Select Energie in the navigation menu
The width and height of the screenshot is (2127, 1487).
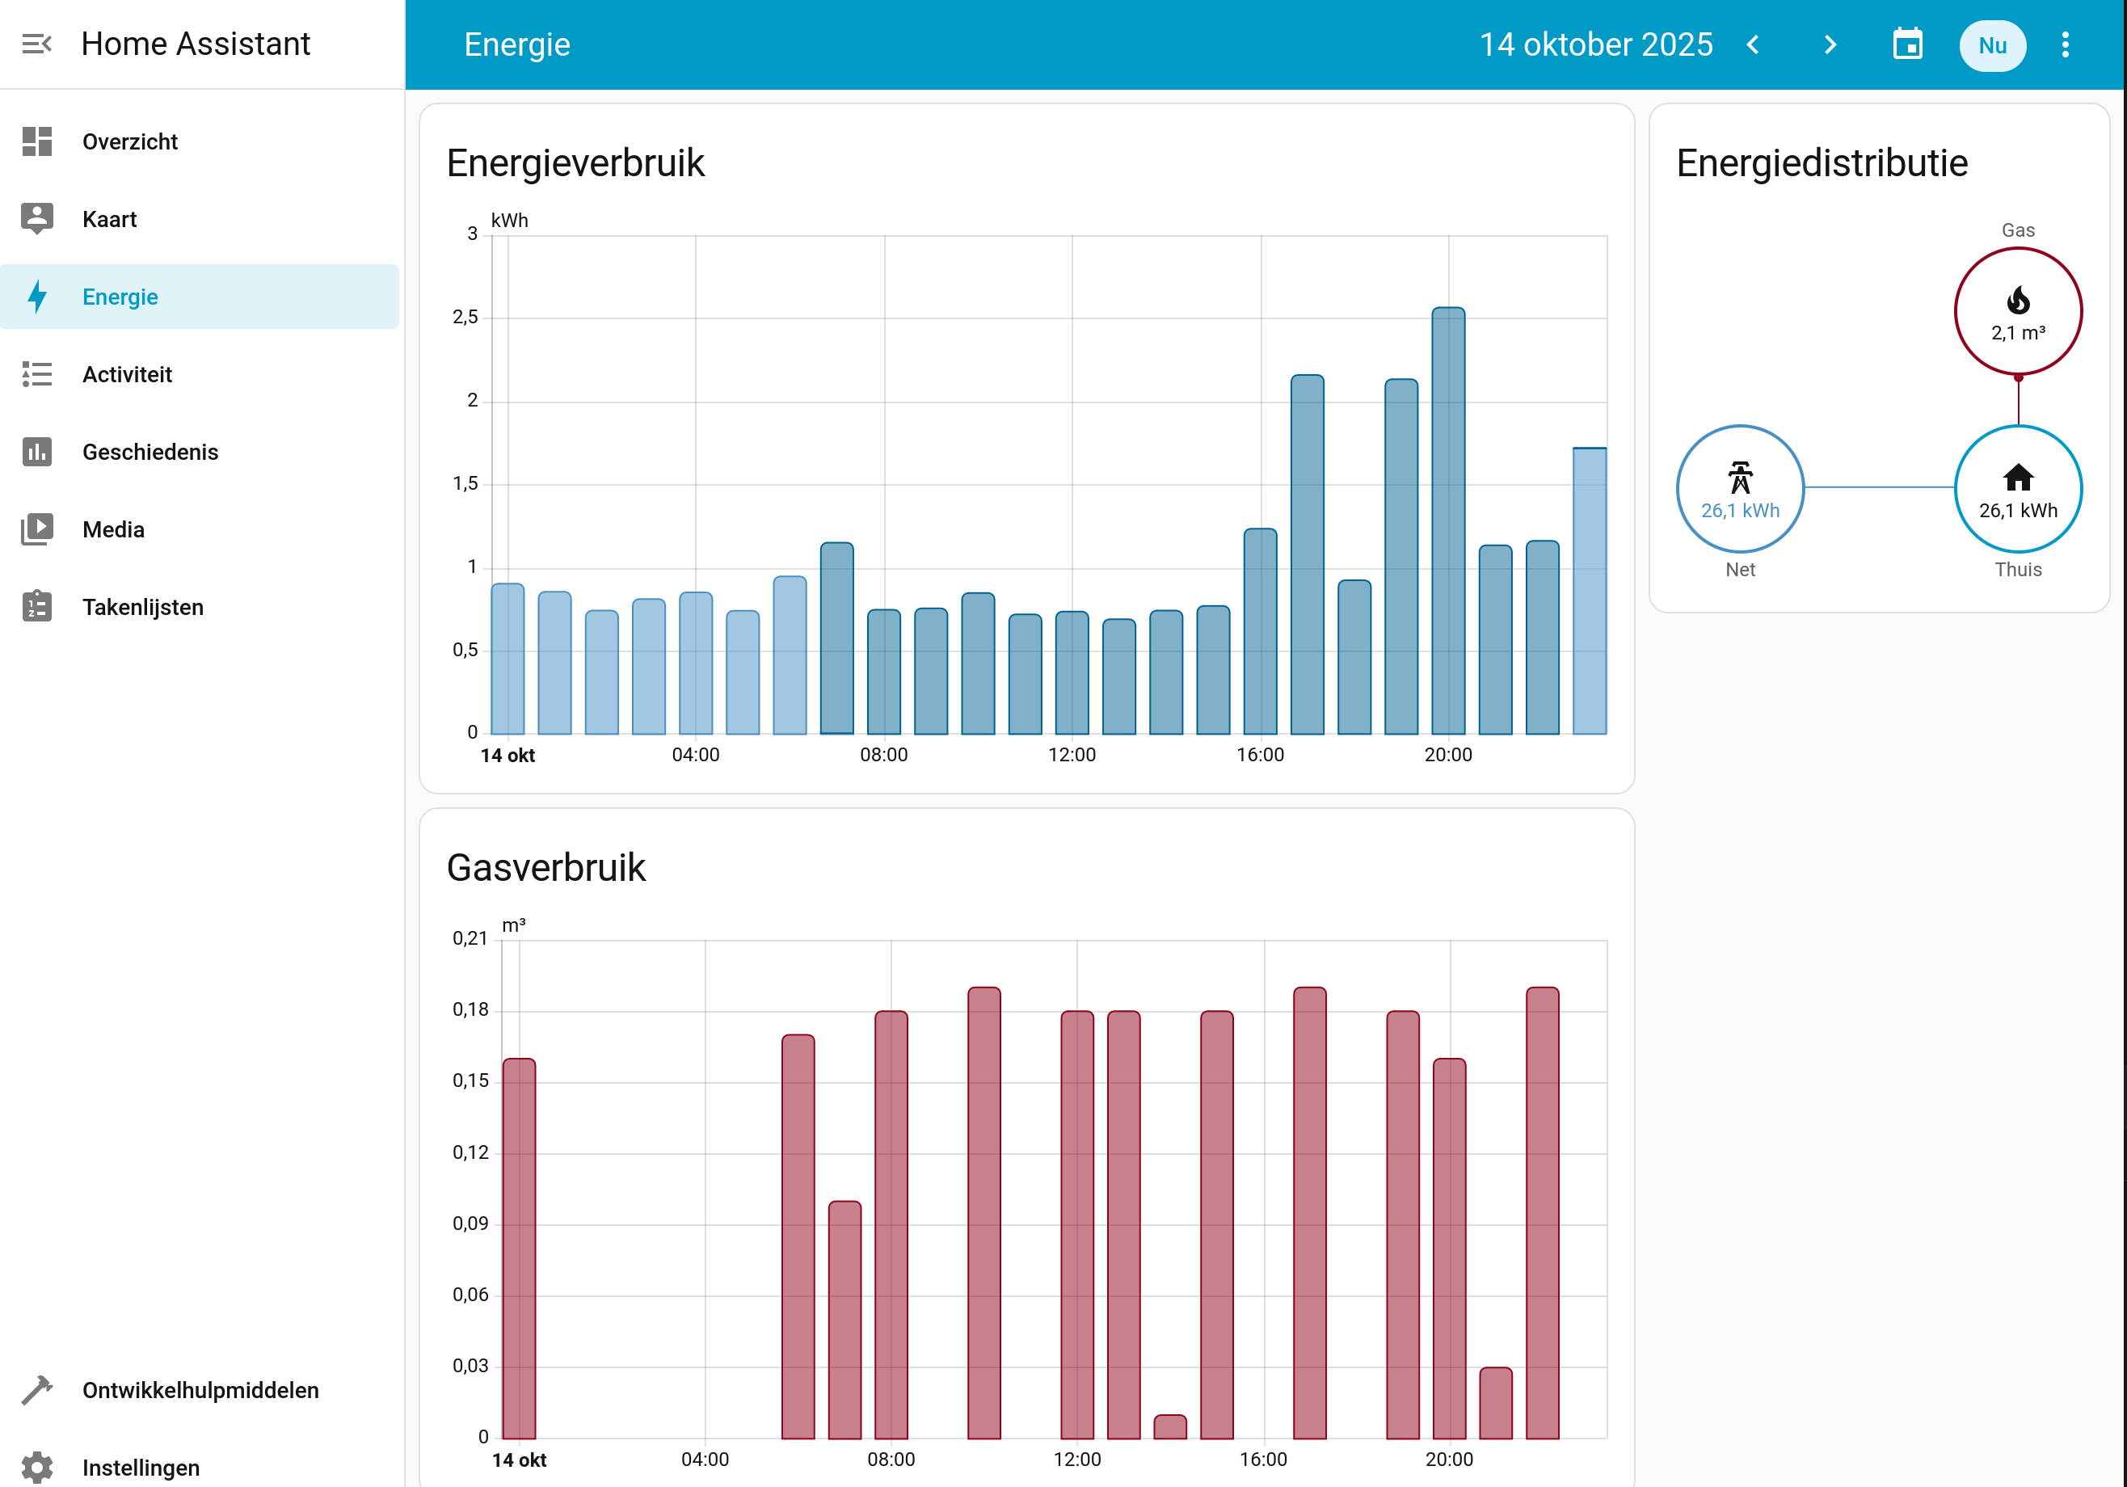[x=120, y=297]
